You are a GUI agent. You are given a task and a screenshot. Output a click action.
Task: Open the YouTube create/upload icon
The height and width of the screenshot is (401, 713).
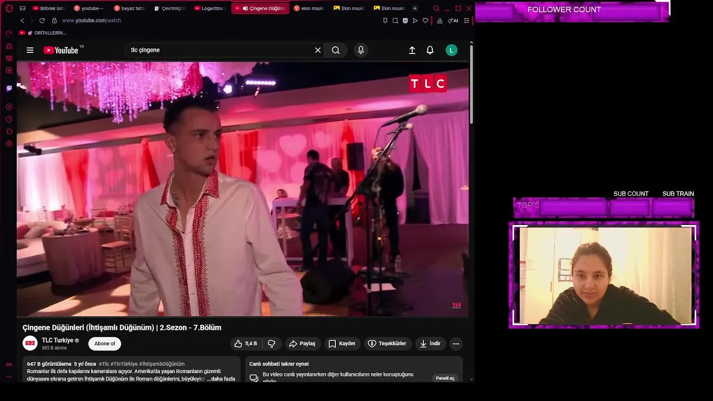[412, 50]
